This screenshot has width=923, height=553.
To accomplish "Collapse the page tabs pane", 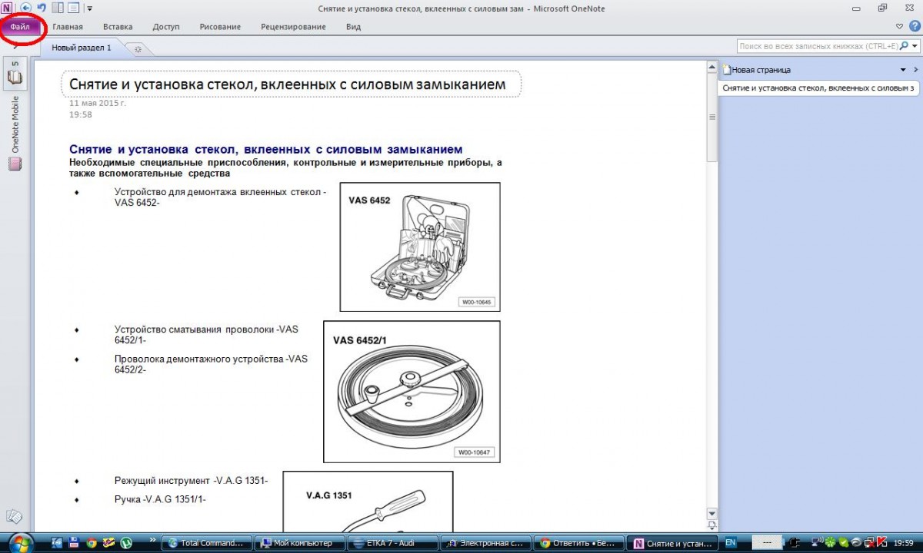I will click(915, 70).
